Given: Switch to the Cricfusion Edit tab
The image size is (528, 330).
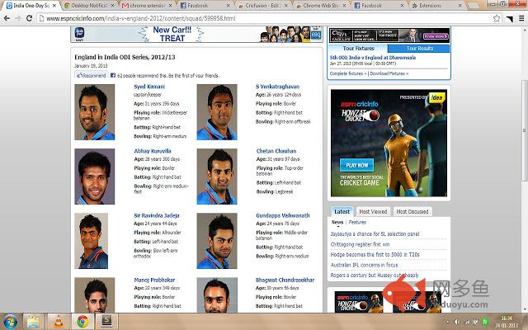Looking at the screenshot, I should (x=262, y=6).
